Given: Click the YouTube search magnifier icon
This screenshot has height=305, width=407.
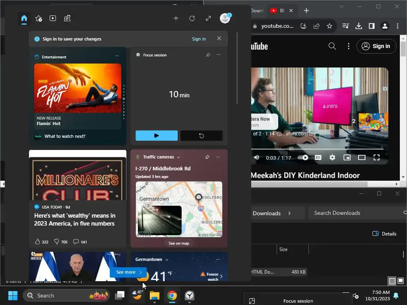Looking at the screenshot, I should [332, 46].
